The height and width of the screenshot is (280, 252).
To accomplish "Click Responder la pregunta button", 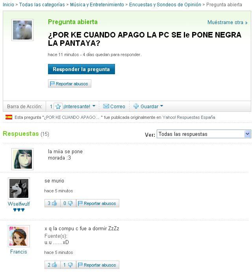I will point(82,69).
